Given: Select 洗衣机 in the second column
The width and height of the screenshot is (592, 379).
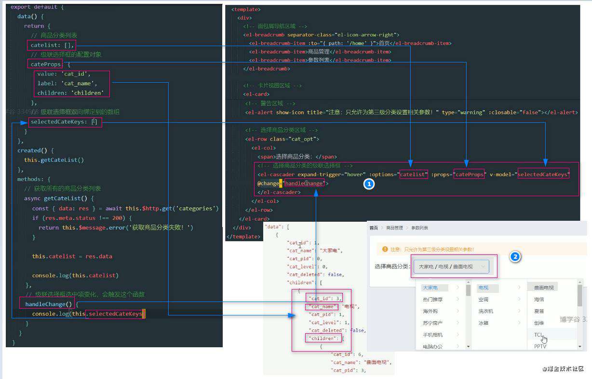Looking at the screenshot, I should tap(485, 311).
